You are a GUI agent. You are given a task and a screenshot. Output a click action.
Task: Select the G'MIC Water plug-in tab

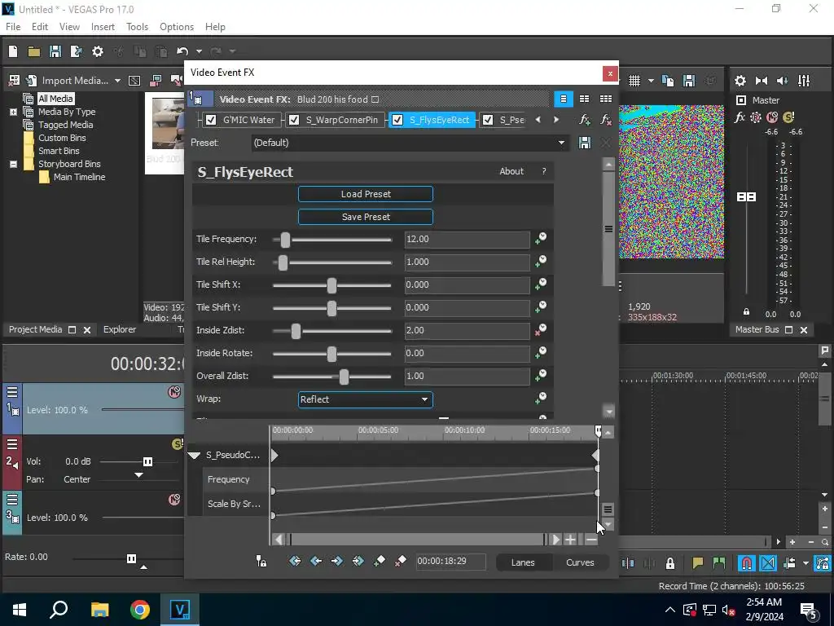[248, 120]
